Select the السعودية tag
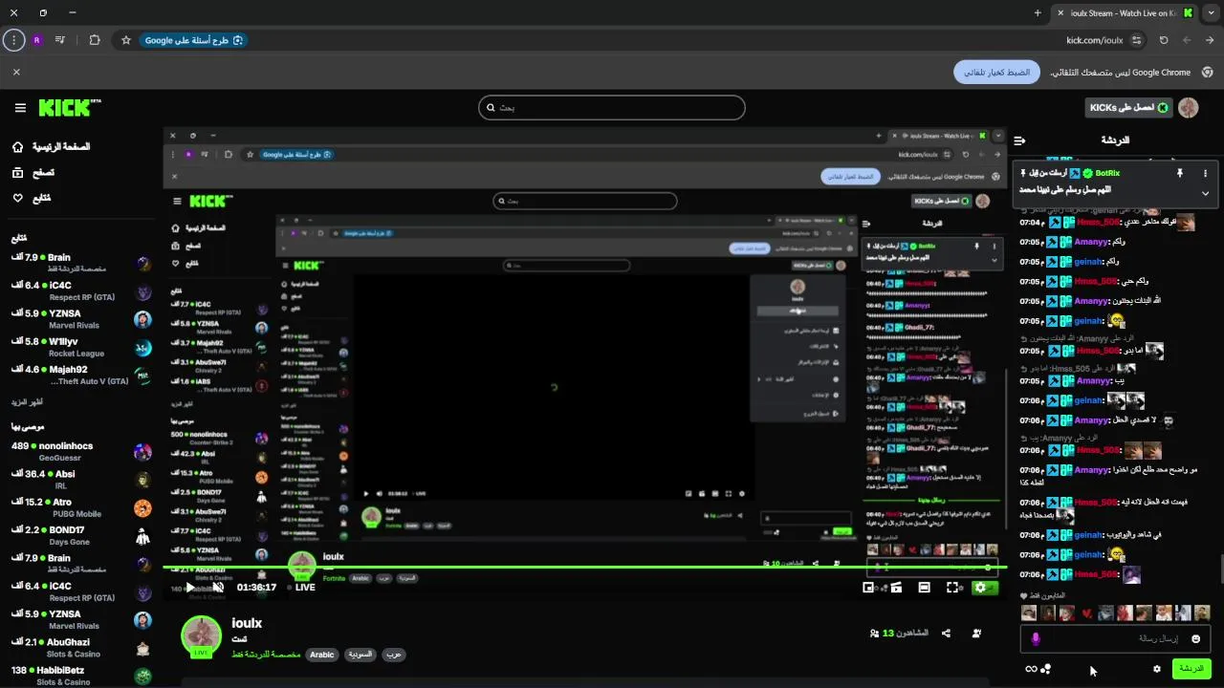The image size is (1224, 688). pyautogui.click(x=361, y=655)
